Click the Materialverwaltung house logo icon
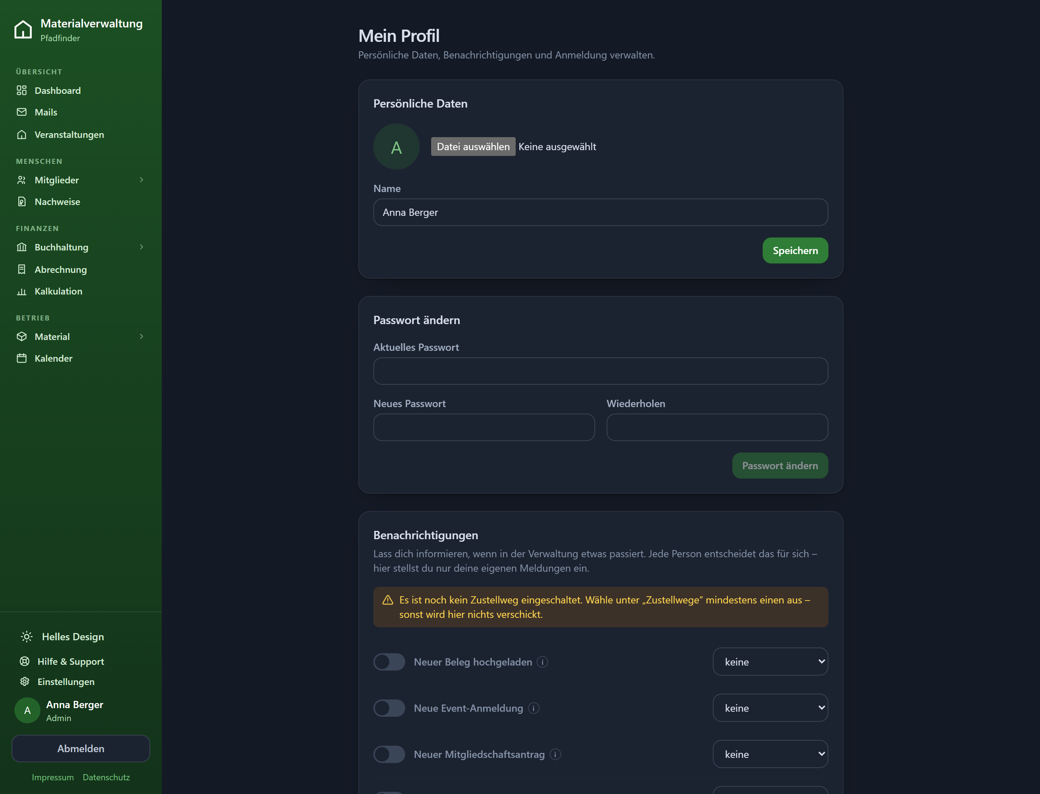The image size is (1040, 794). coord(23,29)
